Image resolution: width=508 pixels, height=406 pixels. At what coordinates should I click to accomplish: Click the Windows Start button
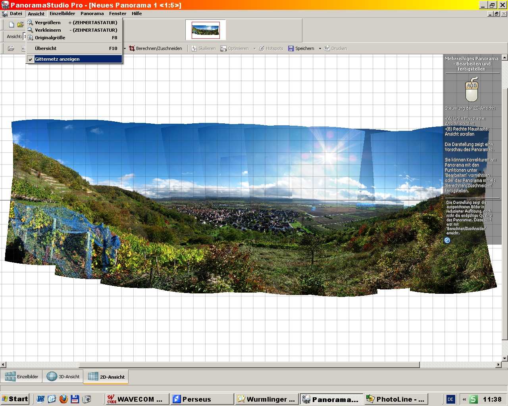click(15, 399)
